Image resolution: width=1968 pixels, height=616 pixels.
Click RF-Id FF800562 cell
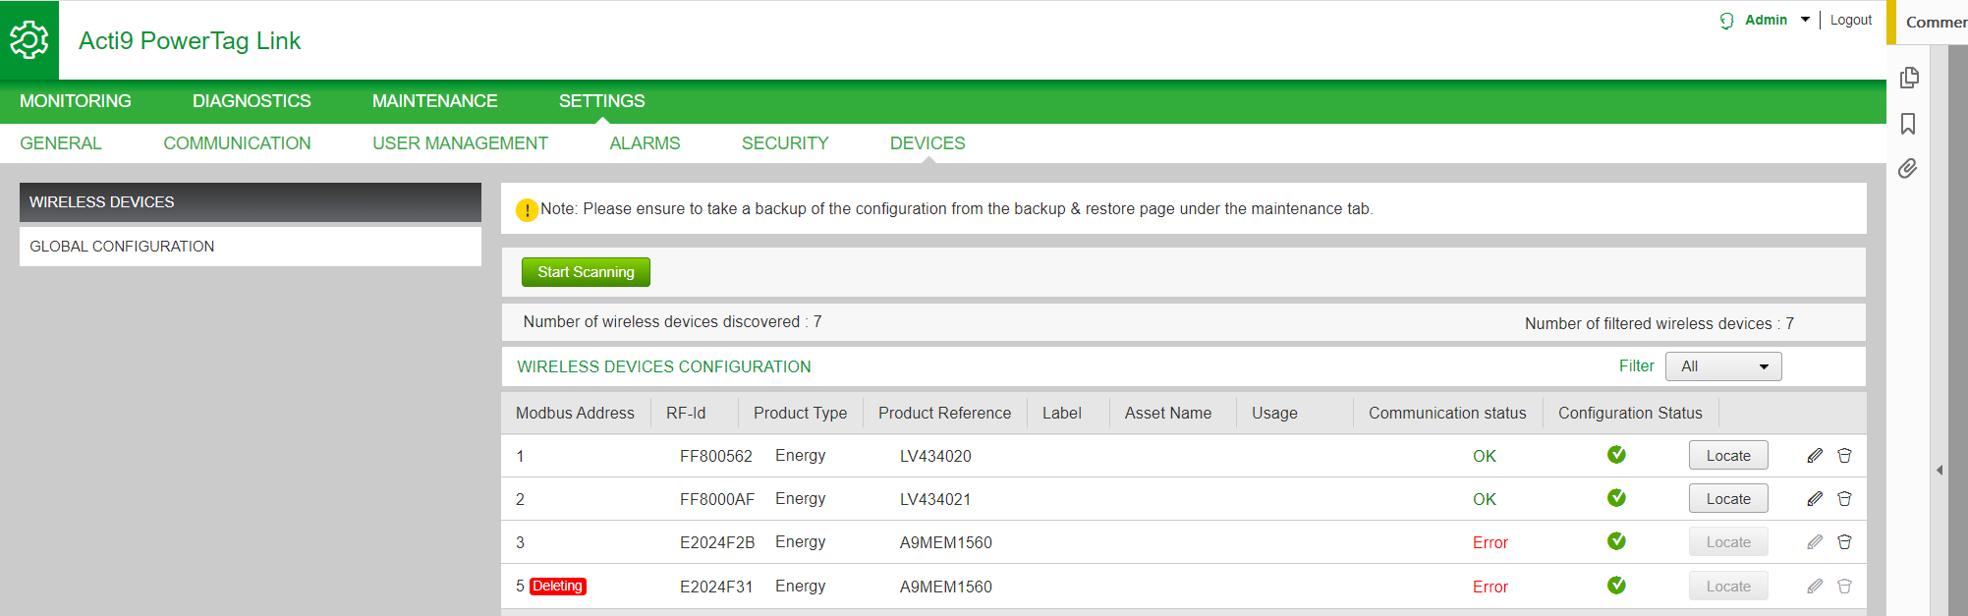coord(716,457)
